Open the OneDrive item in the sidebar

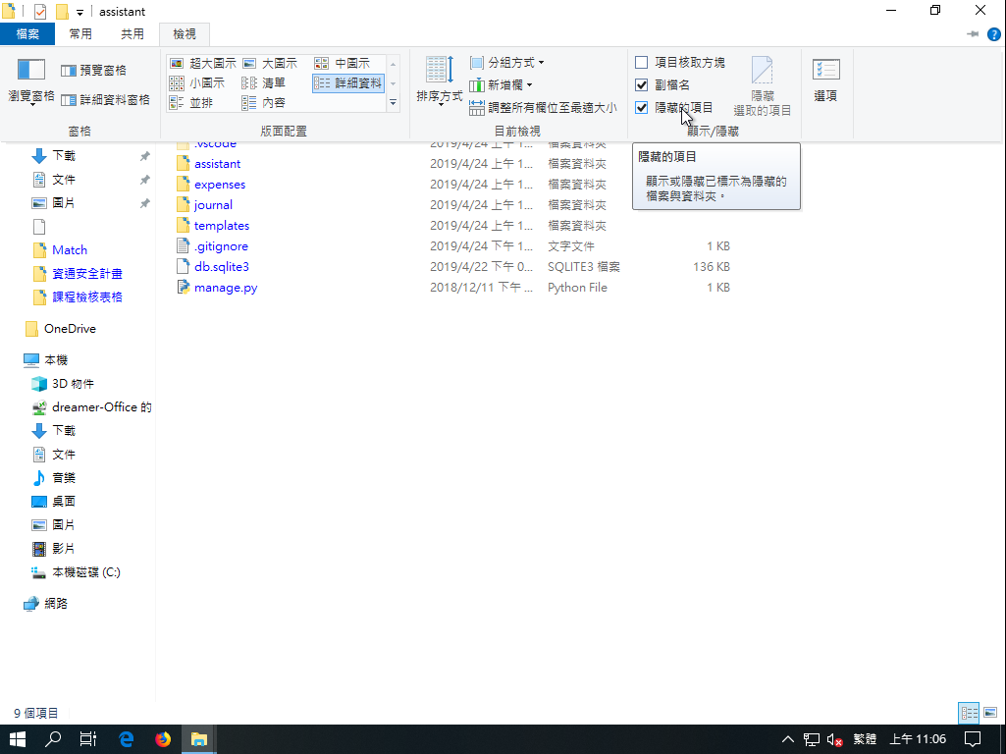click(70, 329)
